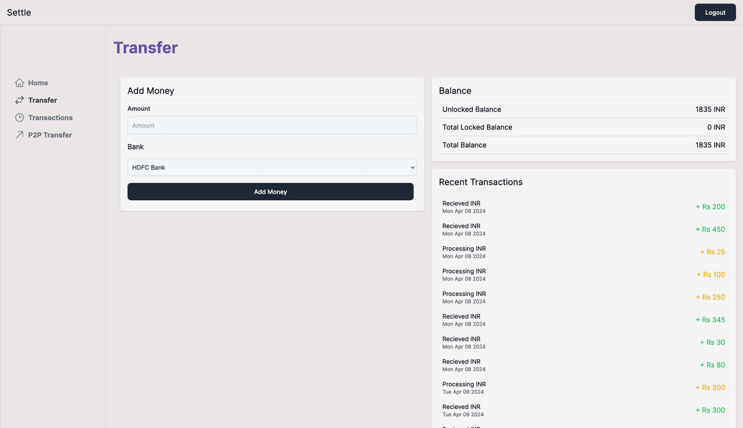Image resolution: width=743 pixels, height=428 pixels.
Task: Click Recieved INR in the green Rs 300 row
Action: click(x=461, y=407)
